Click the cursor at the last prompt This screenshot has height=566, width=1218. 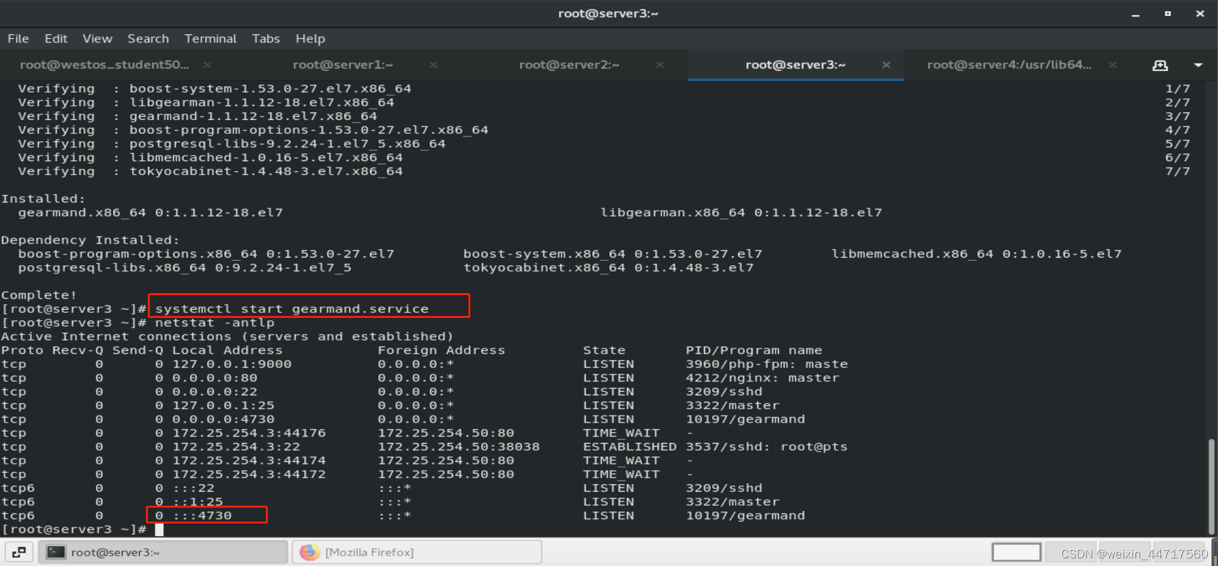click(x=159, y=529)
